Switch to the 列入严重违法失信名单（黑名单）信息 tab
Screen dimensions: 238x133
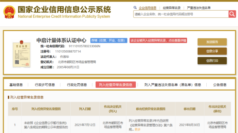coord(173,85)
